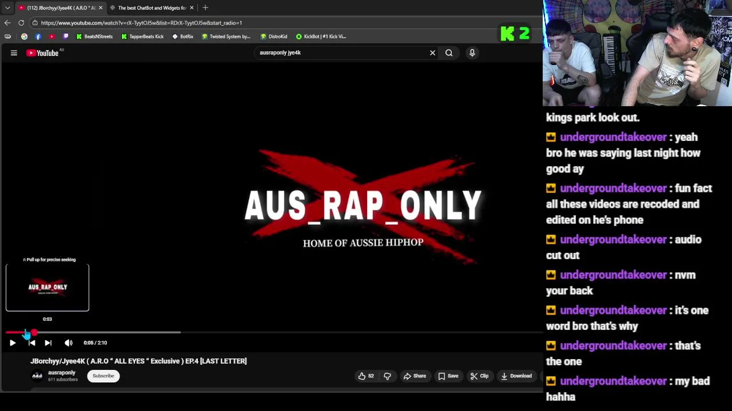This screenshot has height=411, width=732.
Task: Dislike the video
Action: click(x=387, y=376)
